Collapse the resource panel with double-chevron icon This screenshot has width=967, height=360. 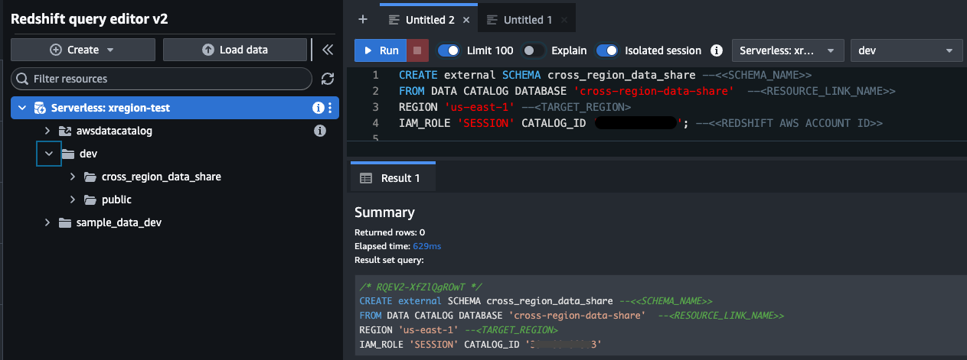coord(328,50)
